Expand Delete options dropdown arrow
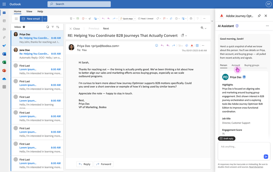Screen dimensions: 273x172 coord(74,19)
